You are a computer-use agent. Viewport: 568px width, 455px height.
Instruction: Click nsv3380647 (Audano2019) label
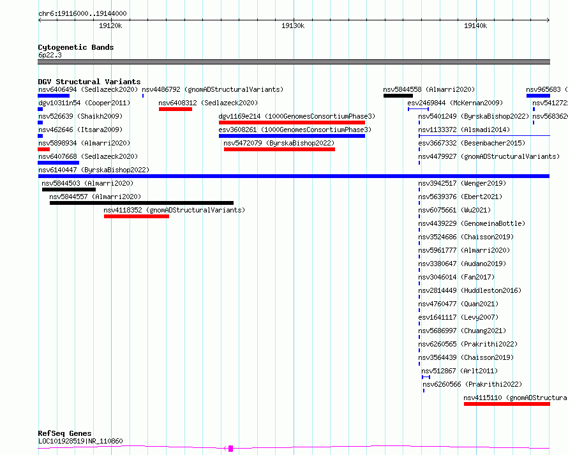pos(462,264)
